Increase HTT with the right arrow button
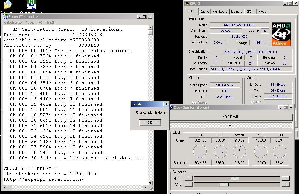The image size is (299, 194). (x=286, y=179)
